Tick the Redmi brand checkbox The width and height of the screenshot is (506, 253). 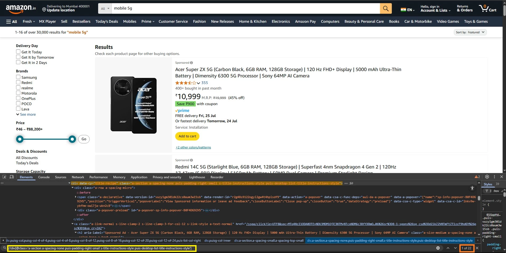pos(18,82)
